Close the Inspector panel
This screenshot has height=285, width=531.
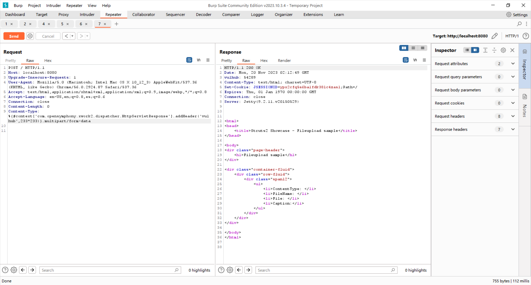coord(512,50)
